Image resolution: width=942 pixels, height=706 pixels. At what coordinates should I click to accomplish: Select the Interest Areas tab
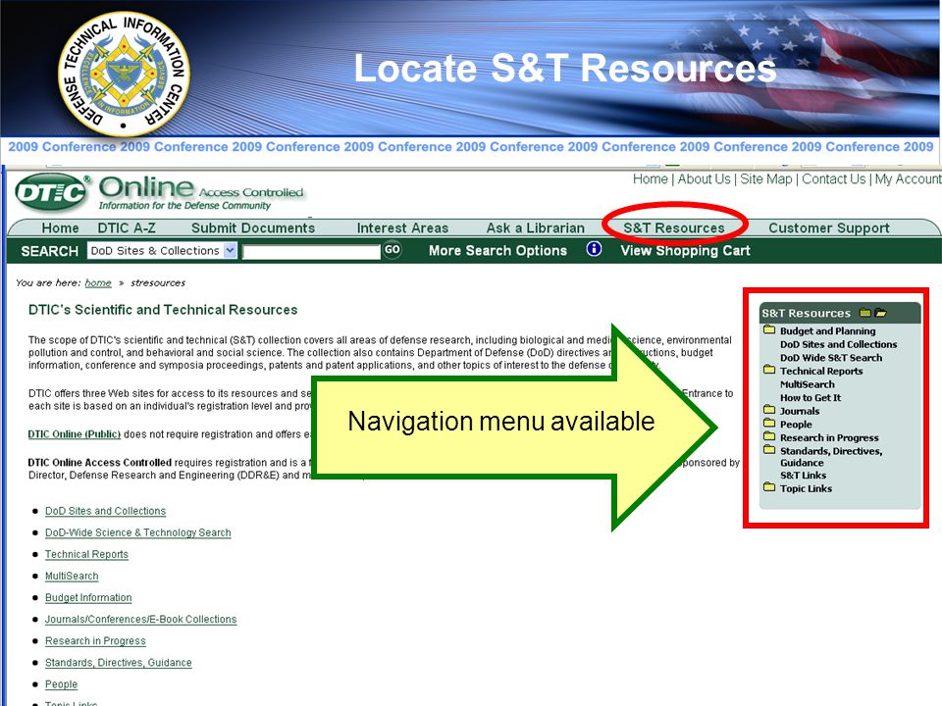[x=402, y=228]
